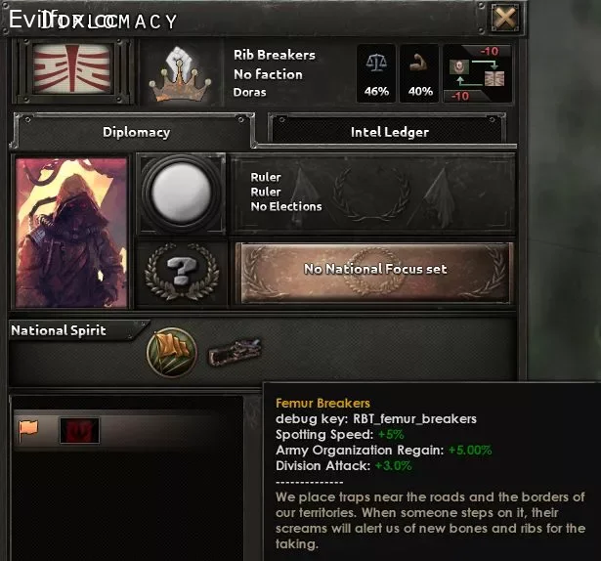The width and height of the screenshot is (601, 561).
Task: Click the No National Focus set banner
Action: click(x=374, y=273)
